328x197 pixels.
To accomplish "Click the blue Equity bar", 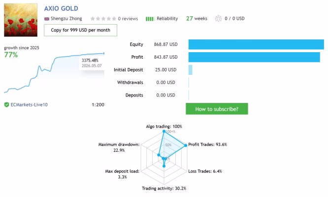I will click(256, 44).
